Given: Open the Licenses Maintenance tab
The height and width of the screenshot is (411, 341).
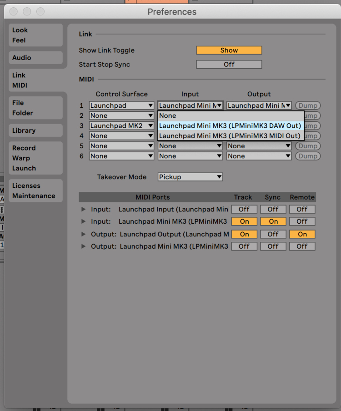Looking at the screenshot, I should tap(35, 191).
